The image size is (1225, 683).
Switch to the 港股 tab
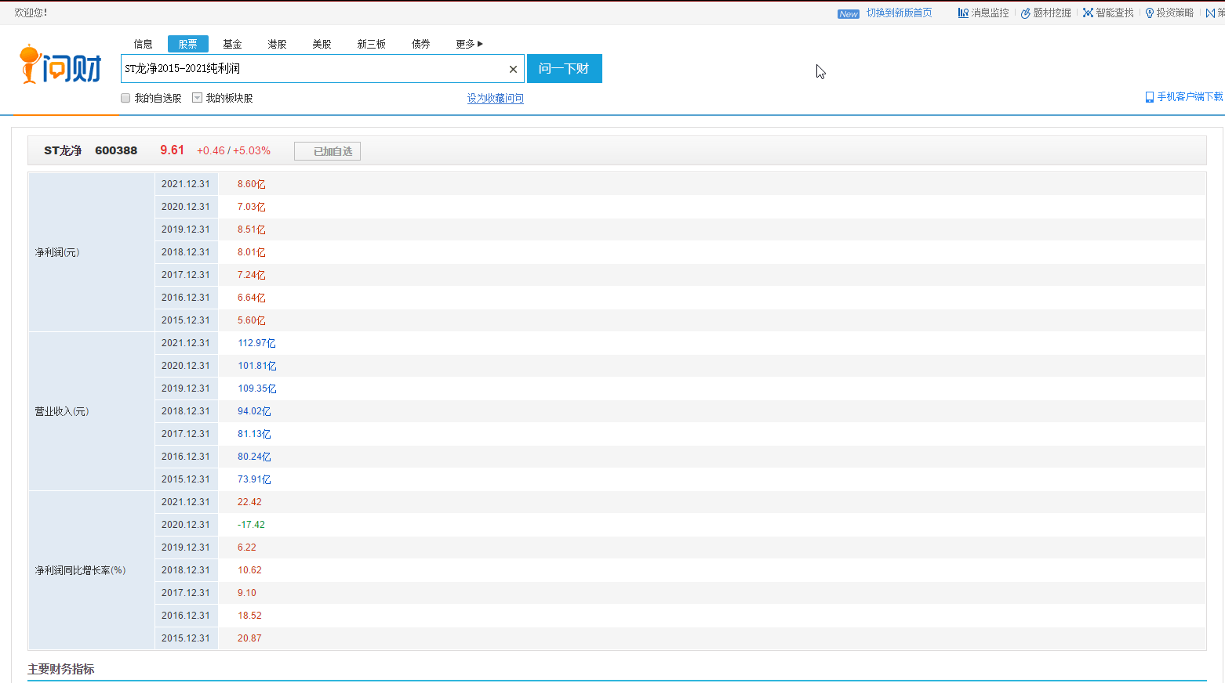[x=277, y=44]
